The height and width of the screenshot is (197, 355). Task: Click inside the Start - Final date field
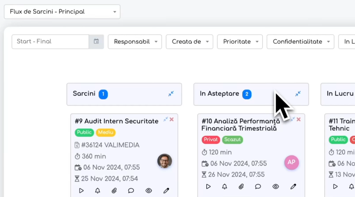[50, 42]
